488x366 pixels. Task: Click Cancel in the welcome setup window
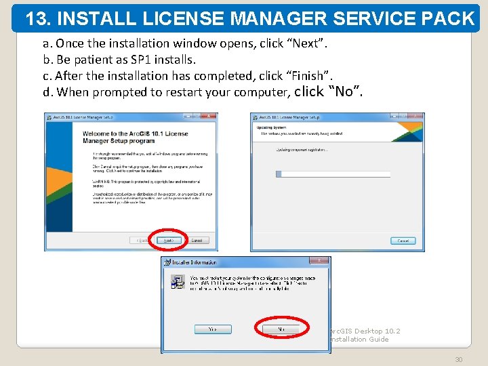point(197,240)
